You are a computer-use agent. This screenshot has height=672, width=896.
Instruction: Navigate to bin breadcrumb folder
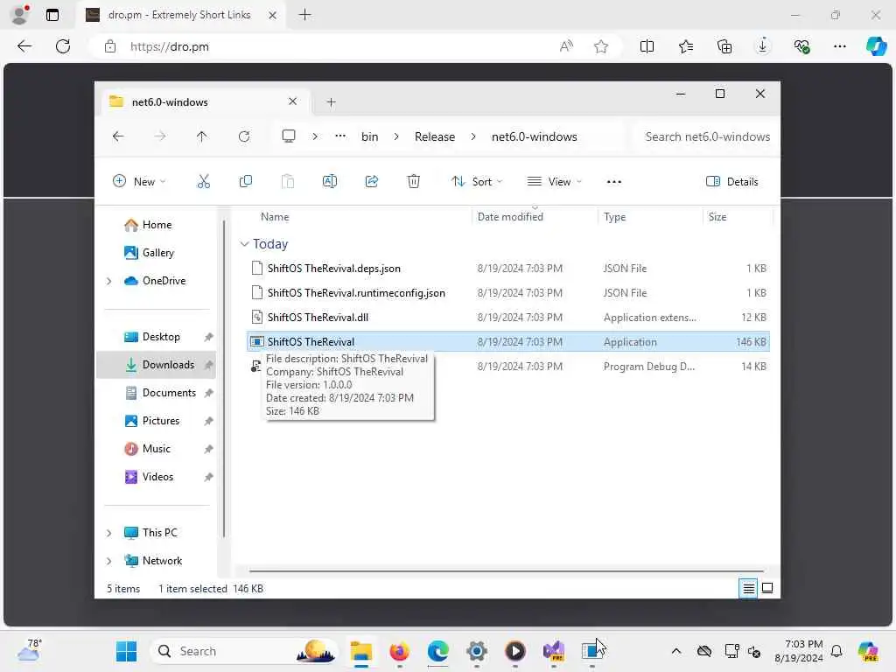370,136
